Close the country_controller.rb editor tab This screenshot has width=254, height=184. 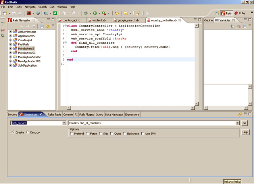(180, 20)
